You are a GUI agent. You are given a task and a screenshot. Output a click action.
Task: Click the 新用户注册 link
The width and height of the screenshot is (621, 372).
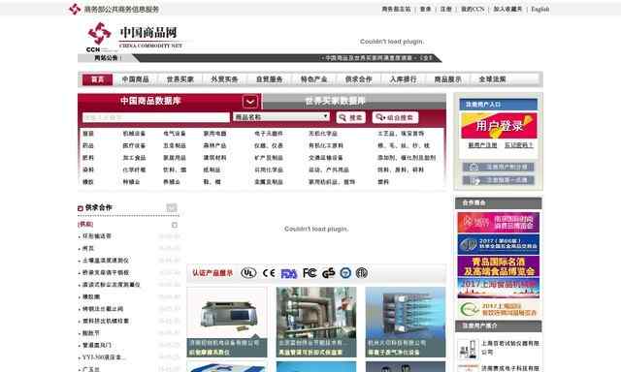pyautogui.click(x=482, y=145)
